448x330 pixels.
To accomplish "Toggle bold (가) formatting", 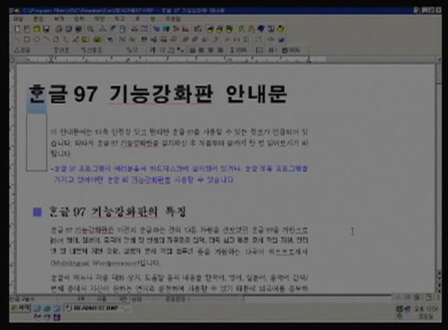I will point(152,50).
